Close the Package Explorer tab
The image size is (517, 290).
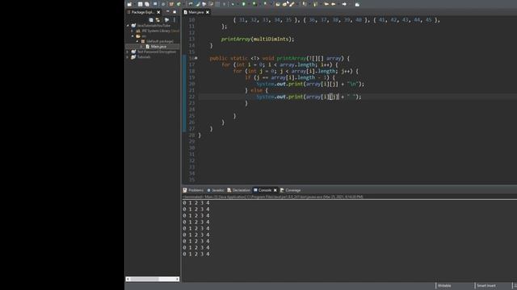pyautogui.click(x=158, y=12)
